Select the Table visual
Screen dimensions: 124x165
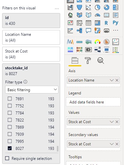tap(88, 23)
